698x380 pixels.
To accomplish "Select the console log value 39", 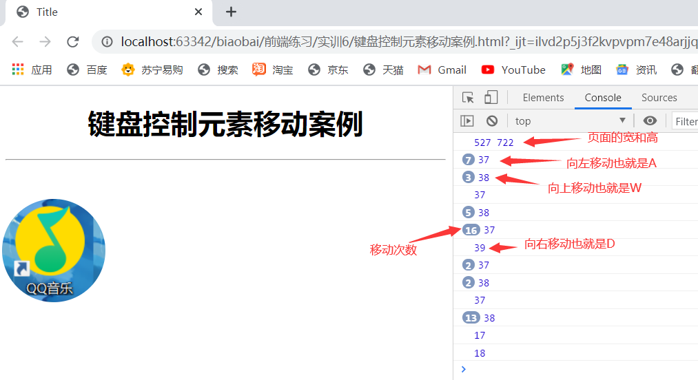I will [480, 247].
